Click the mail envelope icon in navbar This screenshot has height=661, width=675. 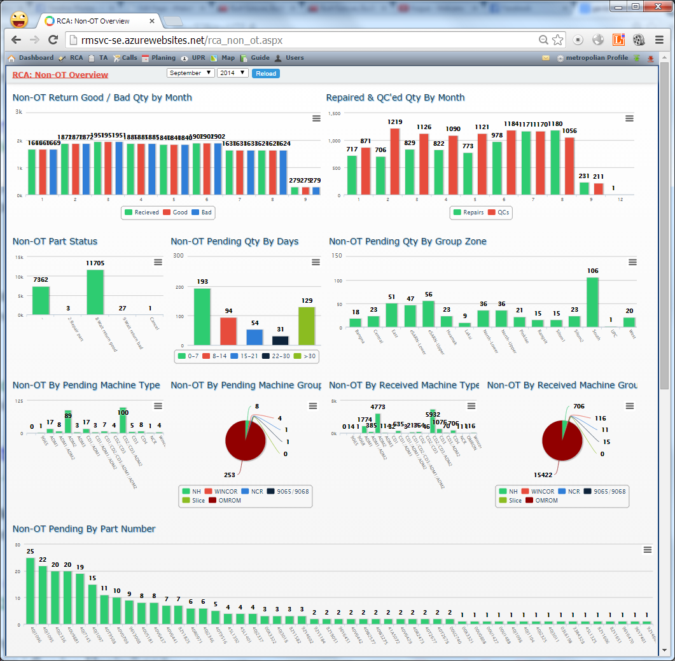pyautogui.click(x=546, y=58)
